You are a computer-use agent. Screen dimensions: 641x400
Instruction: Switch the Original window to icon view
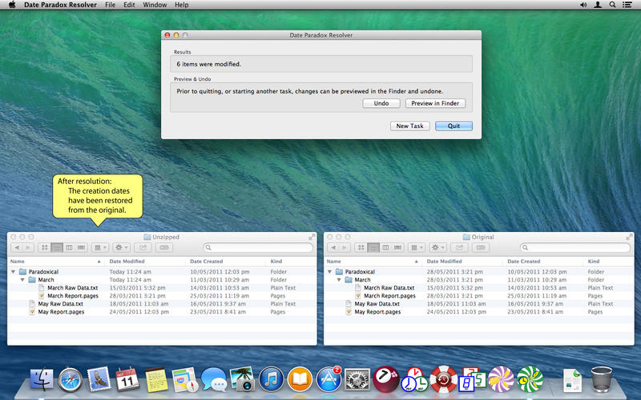[x=361, y=247]
